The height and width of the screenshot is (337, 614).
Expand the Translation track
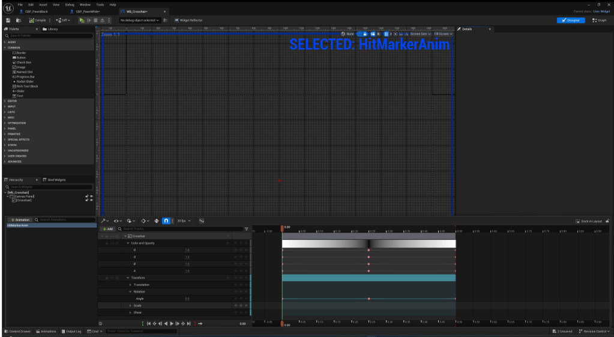click(x=130, y=285)
